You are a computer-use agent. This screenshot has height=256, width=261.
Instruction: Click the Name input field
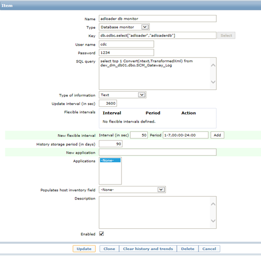[157, 19]
